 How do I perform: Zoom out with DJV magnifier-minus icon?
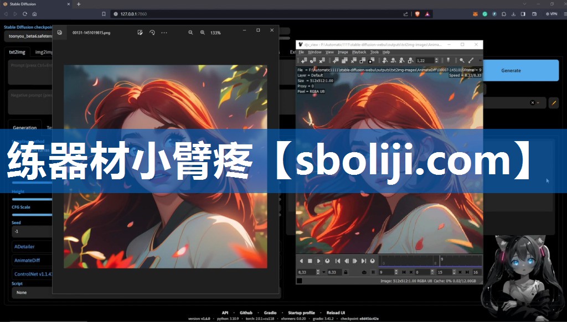(x=394, y=60)
